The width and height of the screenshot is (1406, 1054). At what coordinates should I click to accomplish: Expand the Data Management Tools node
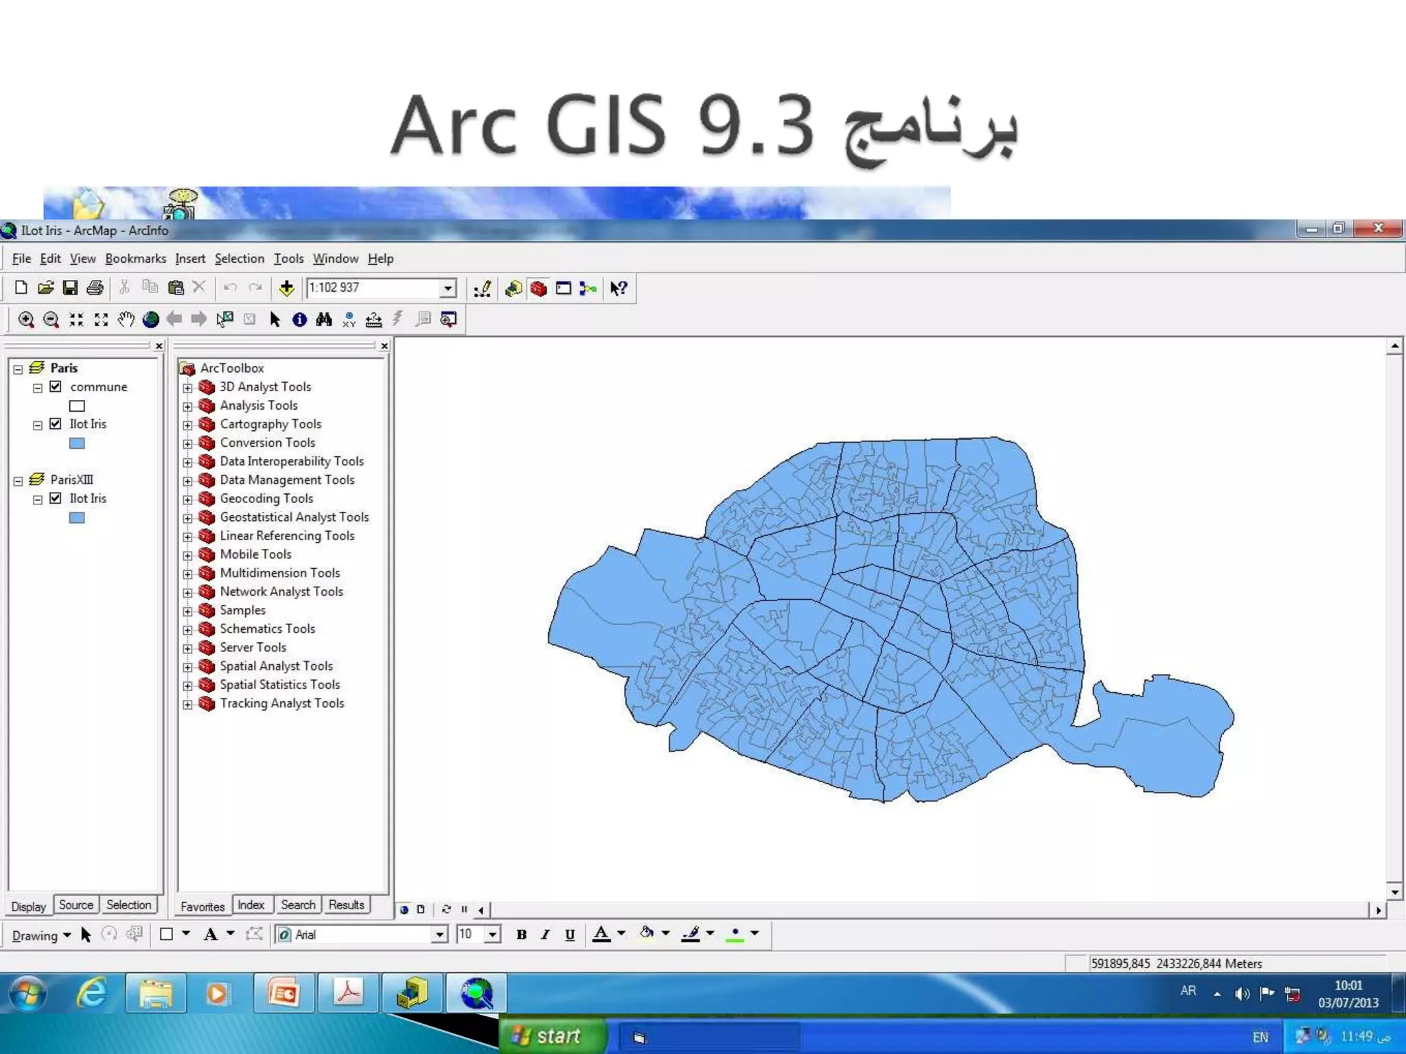point(187,481)
